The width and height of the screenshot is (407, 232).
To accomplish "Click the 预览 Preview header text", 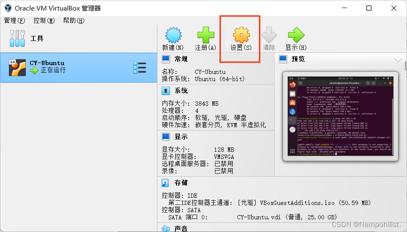I will tap(298, 59).
